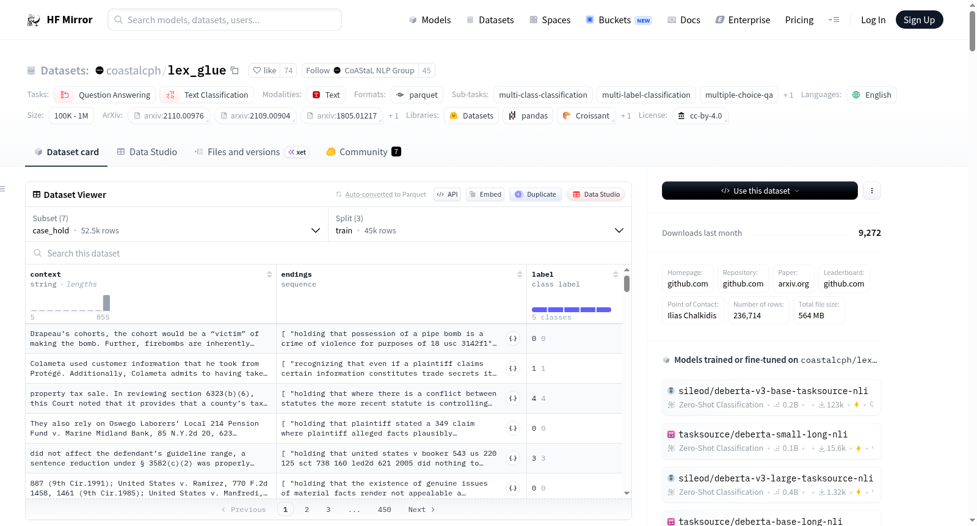Screen dimensions: 977x526
Task: Copy dataset name with the copy icon
Action: coord(234,71)
